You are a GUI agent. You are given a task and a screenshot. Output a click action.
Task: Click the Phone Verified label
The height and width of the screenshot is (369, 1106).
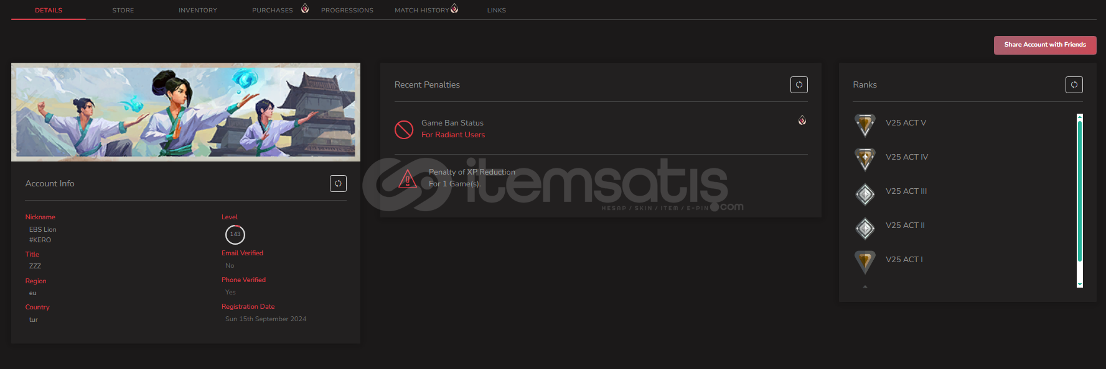click(243, 280)
